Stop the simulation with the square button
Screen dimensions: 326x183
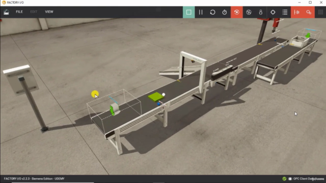click(x=188, y=12)
